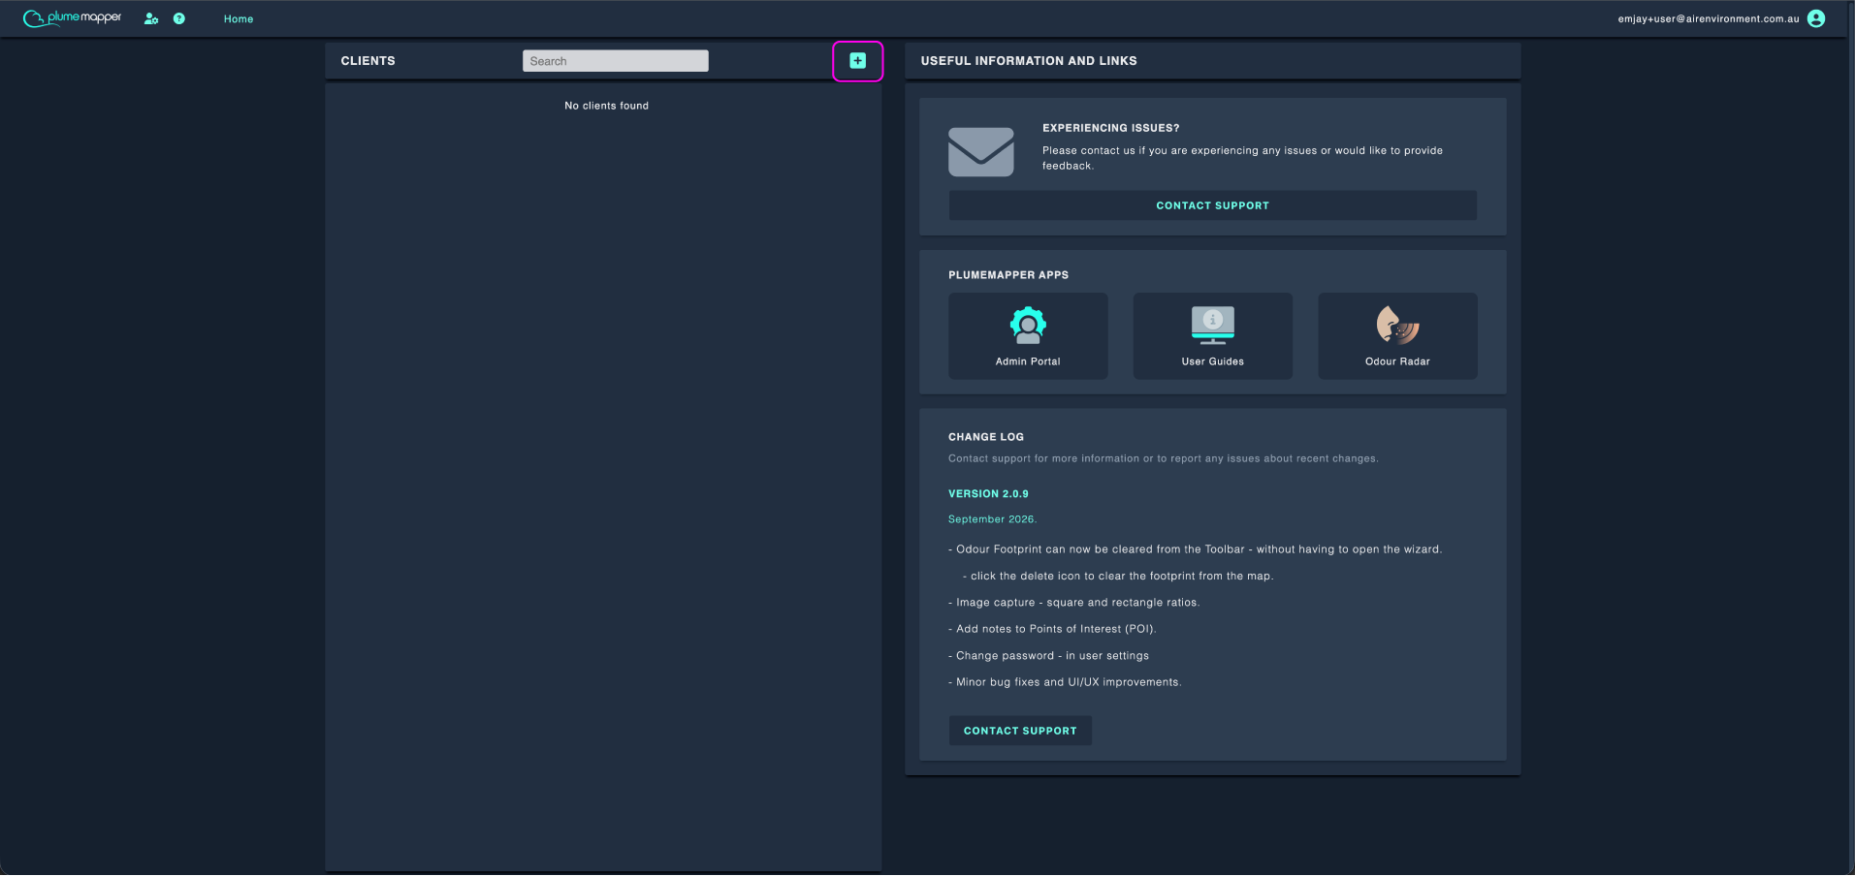Open the Admin Portal app tile

coord(1028,336)
